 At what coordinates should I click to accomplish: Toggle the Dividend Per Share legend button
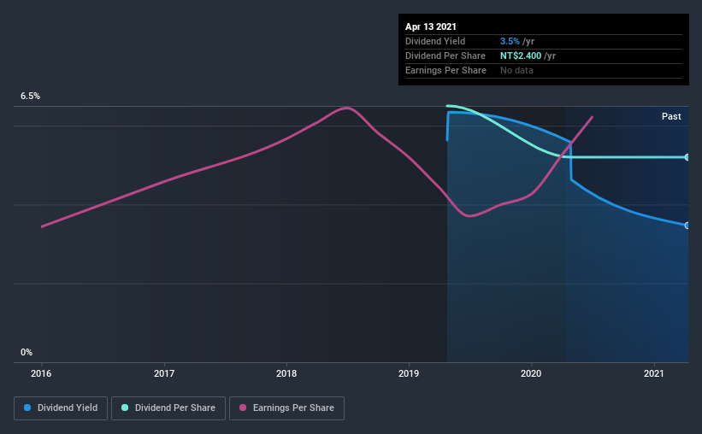(168, 408)
